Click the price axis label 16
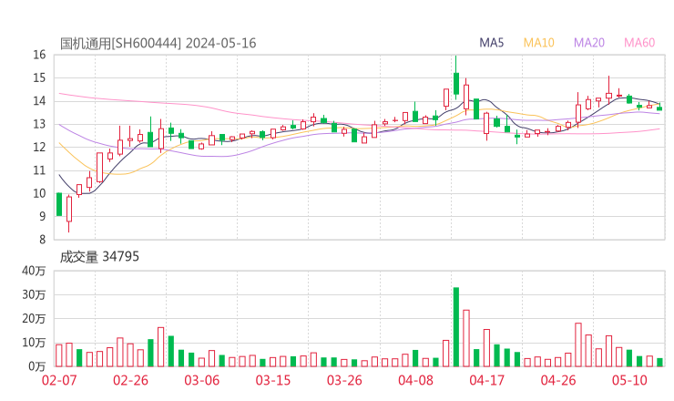 pos(39,55)
